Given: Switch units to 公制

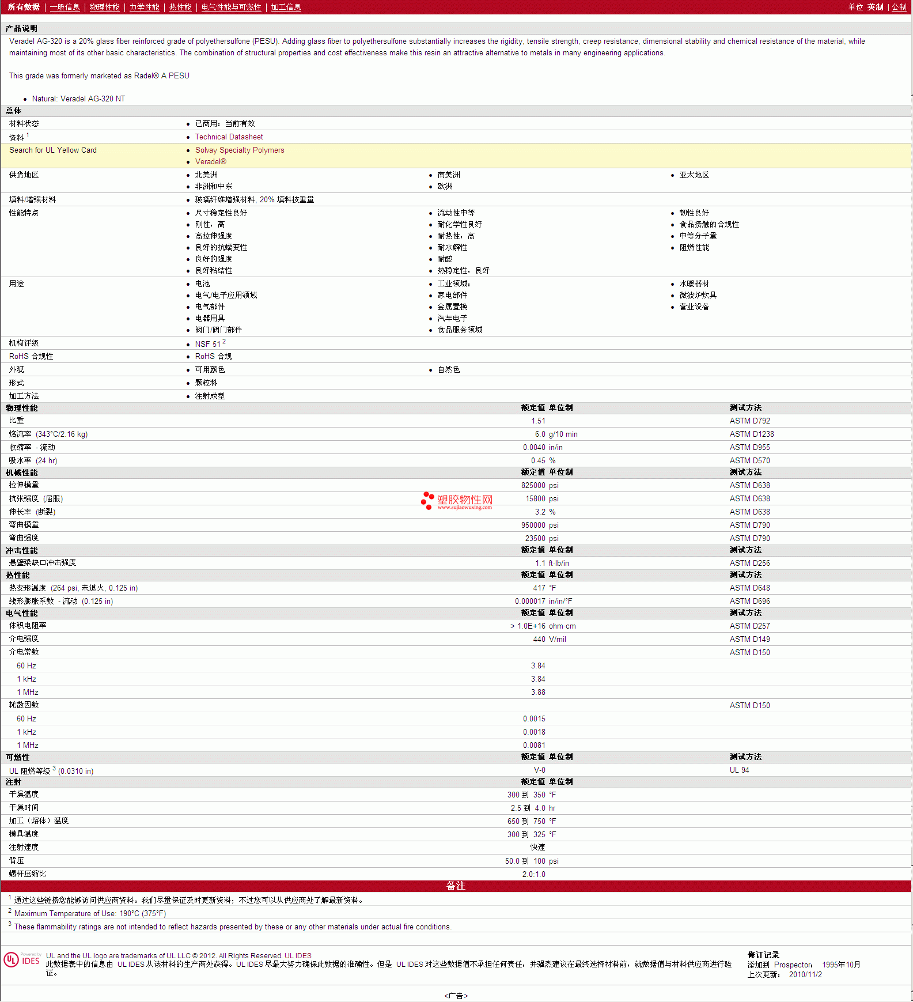Looking at the screenshot, I should point(899,7).
